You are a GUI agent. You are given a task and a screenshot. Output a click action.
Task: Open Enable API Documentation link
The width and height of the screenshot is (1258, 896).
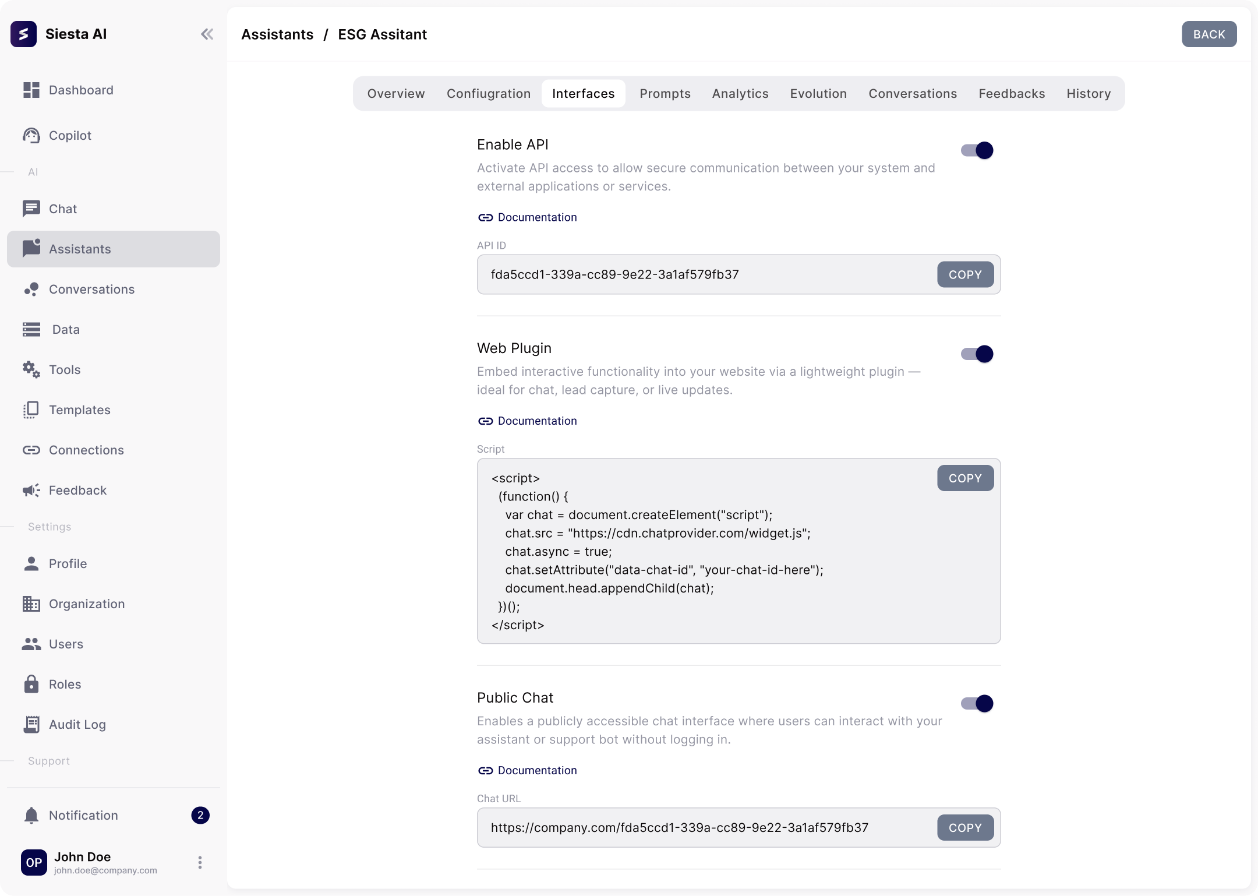(x=527, y=217)
